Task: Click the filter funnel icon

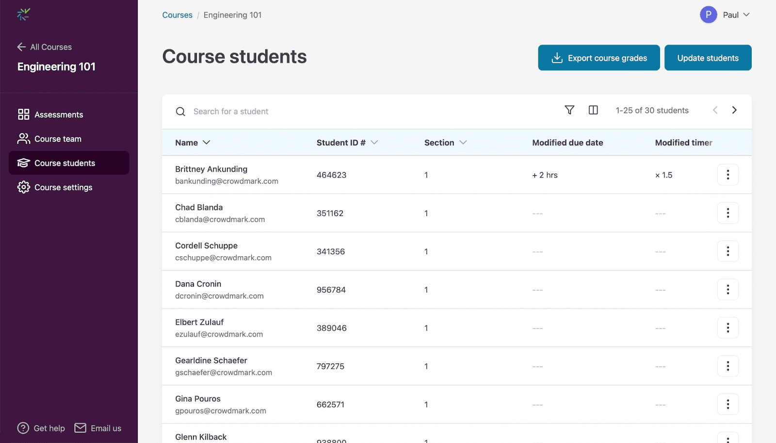Action: [569, 110]
